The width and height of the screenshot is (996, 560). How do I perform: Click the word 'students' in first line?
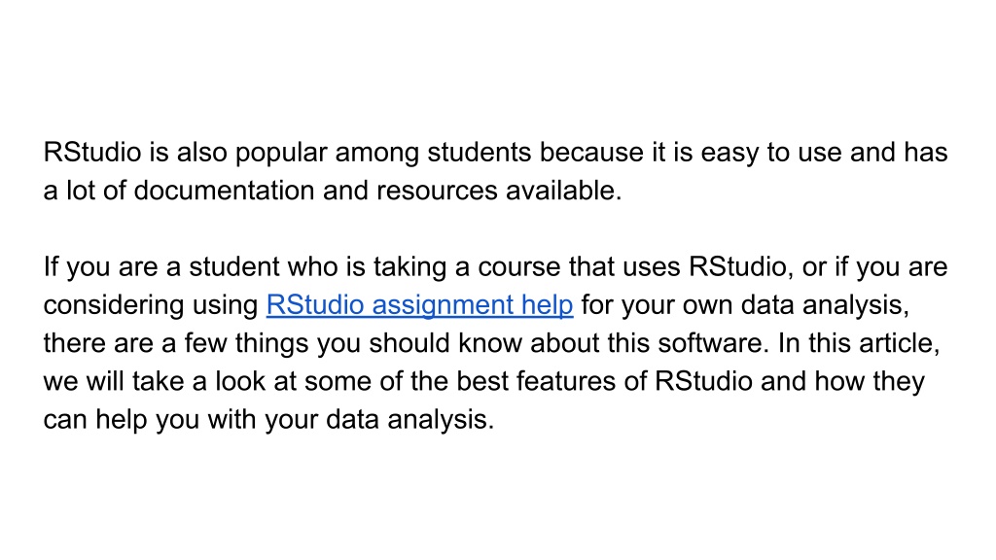479,153
